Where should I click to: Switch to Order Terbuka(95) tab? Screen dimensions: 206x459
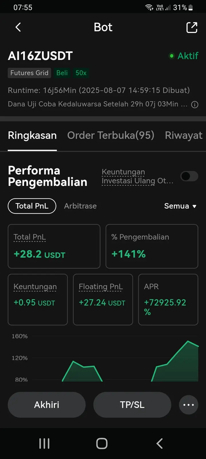(x=111, y=135)
